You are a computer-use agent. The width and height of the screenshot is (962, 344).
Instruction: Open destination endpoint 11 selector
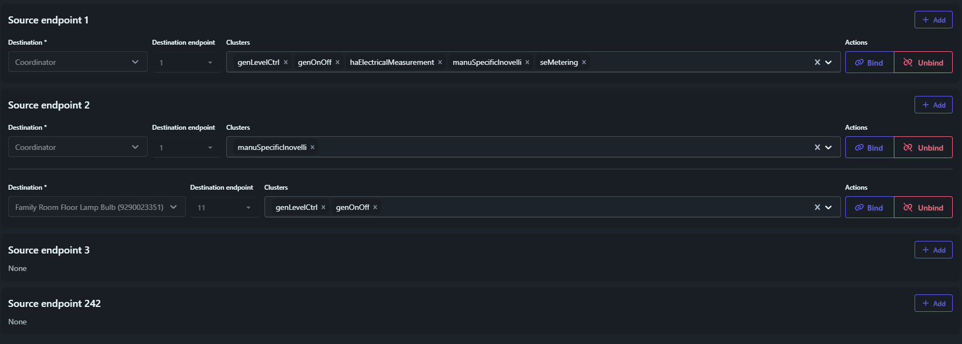[x=224, y=208]
